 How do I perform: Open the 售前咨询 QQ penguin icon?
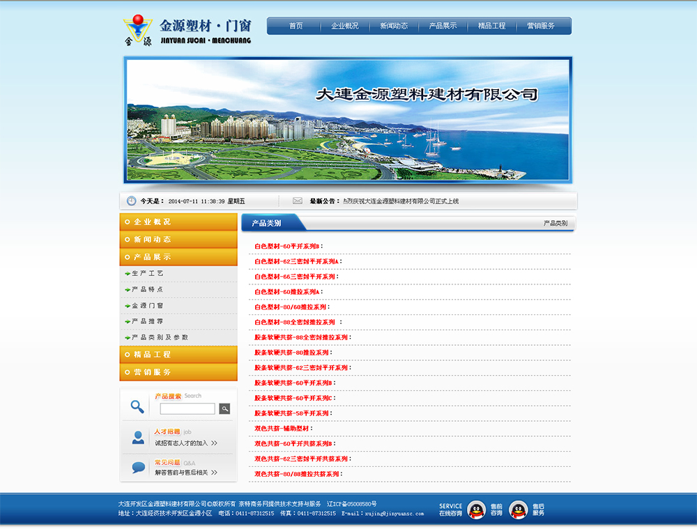click(477, 510)
